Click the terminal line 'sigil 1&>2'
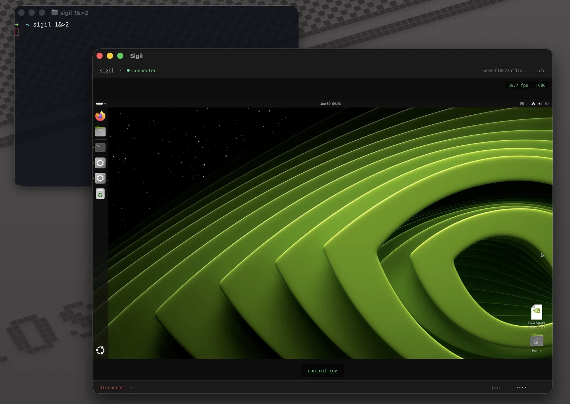The width and height of the screenshot is (570, 404). [x=51, y=25]
